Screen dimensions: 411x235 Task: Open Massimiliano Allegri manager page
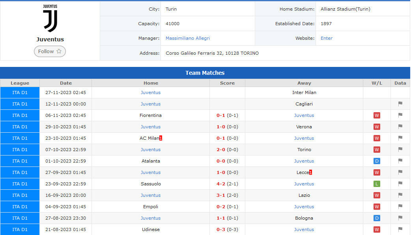(x=188, y=38)
